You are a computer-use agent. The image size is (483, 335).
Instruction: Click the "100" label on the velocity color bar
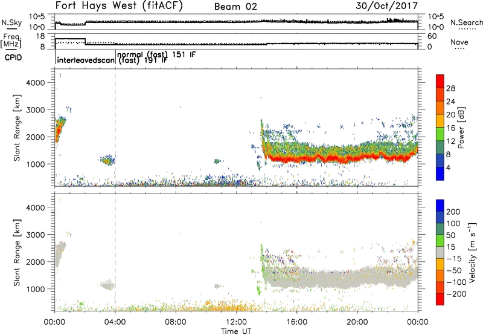pos(453,224)
